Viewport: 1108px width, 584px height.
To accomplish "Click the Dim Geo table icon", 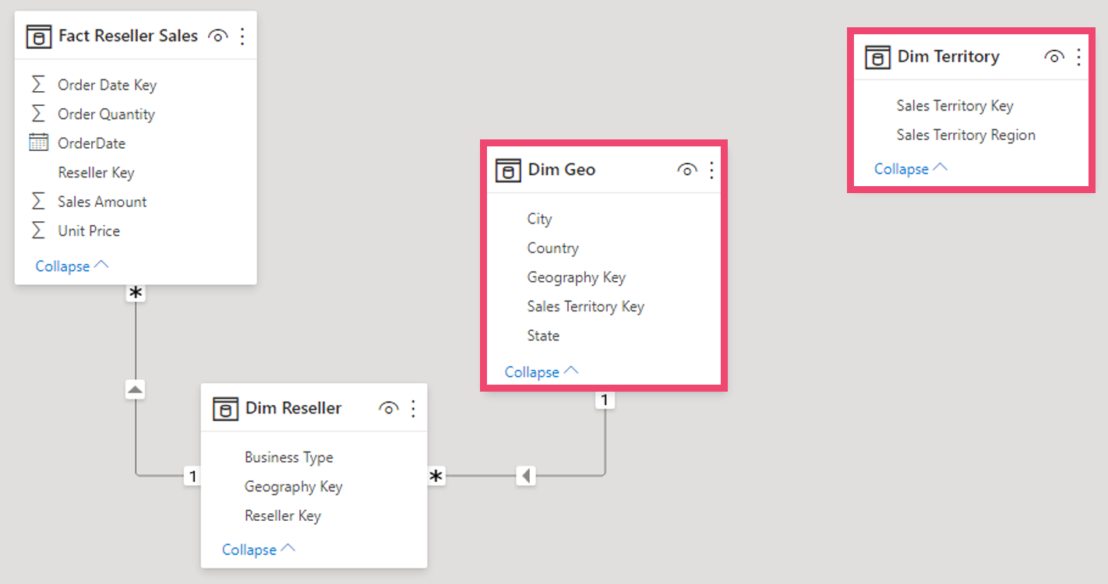I will [x=510, y=169].
